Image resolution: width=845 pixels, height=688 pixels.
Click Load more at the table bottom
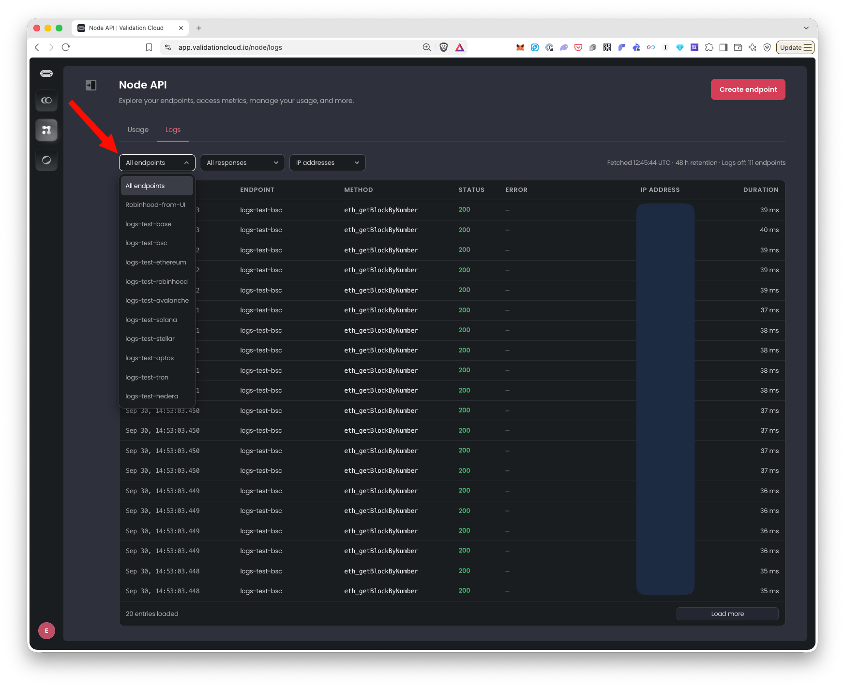727,614
